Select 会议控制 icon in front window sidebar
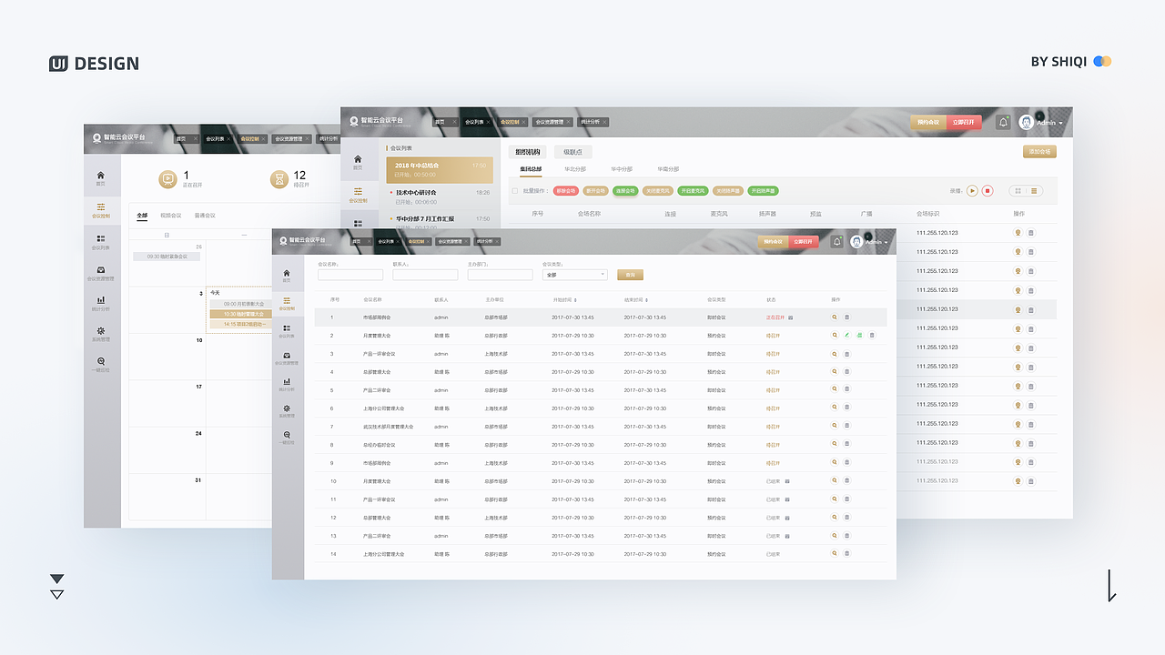Image resolution: width=1165 pixels, height=655 pixels. tap(287, 300)
